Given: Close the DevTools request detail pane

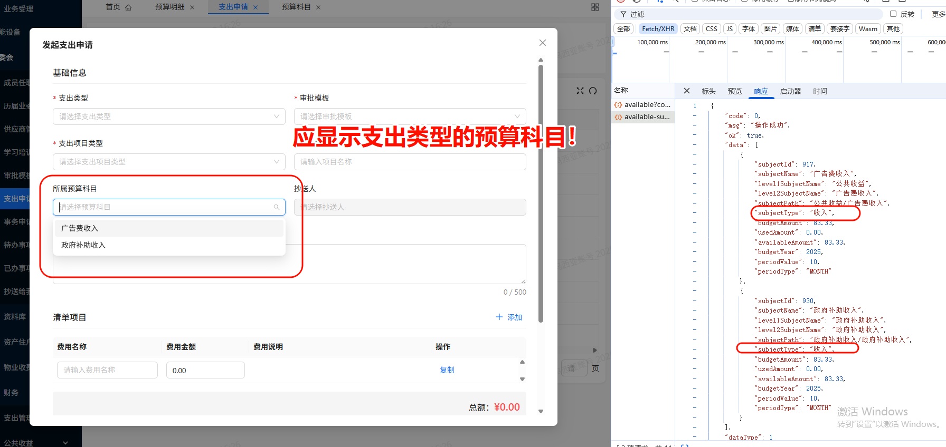Looking at the screenshot, I should pos(687,91).
